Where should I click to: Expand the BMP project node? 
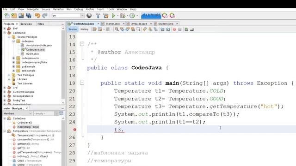[5, 29]
